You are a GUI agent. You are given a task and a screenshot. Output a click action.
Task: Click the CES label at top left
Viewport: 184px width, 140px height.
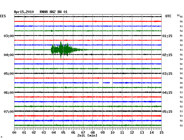3,16
